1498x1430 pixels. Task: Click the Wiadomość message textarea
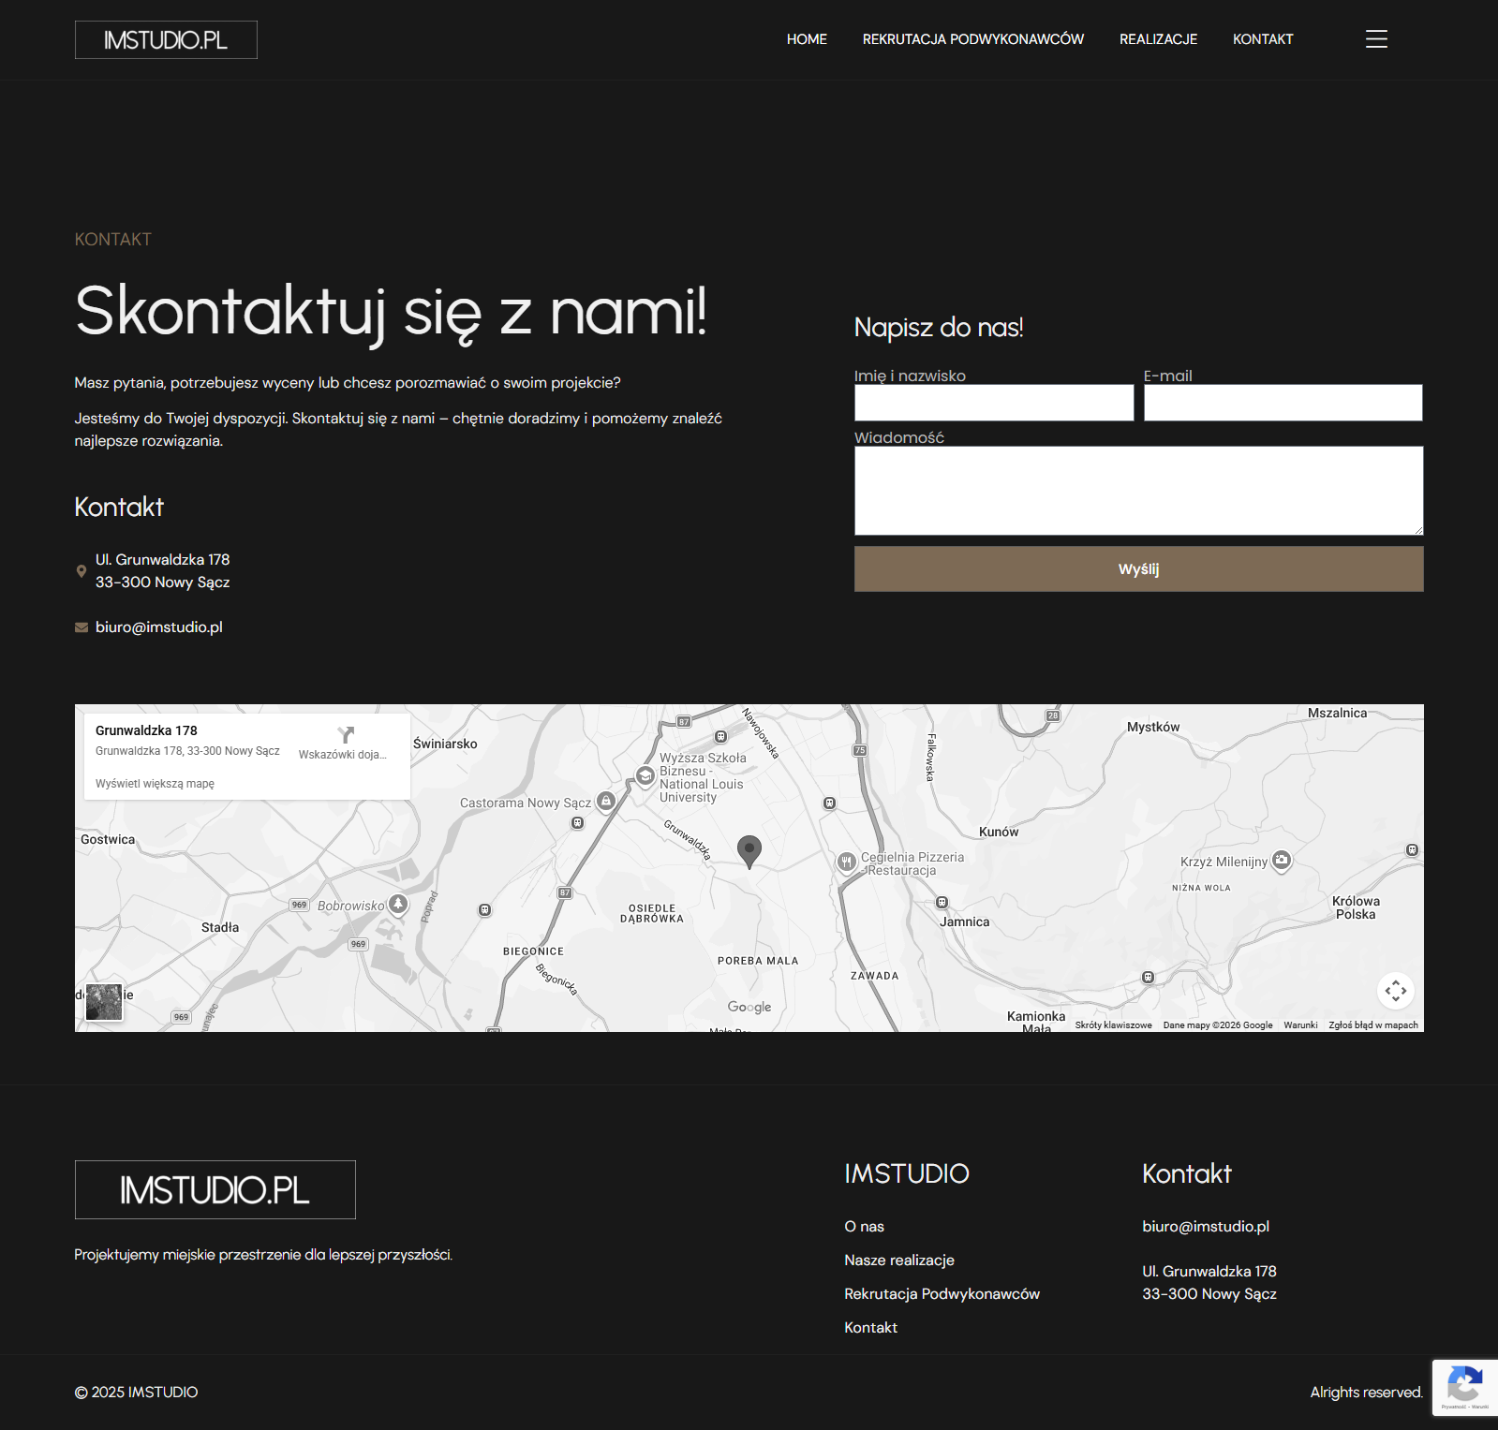click(1138, 490)
